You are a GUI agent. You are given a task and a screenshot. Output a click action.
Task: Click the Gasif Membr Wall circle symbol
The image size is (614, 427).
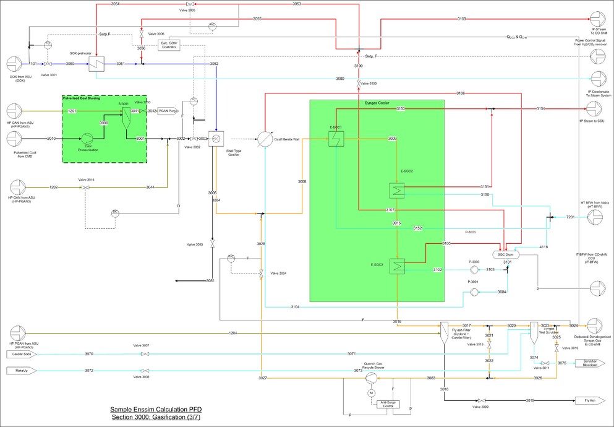[265, 139]
